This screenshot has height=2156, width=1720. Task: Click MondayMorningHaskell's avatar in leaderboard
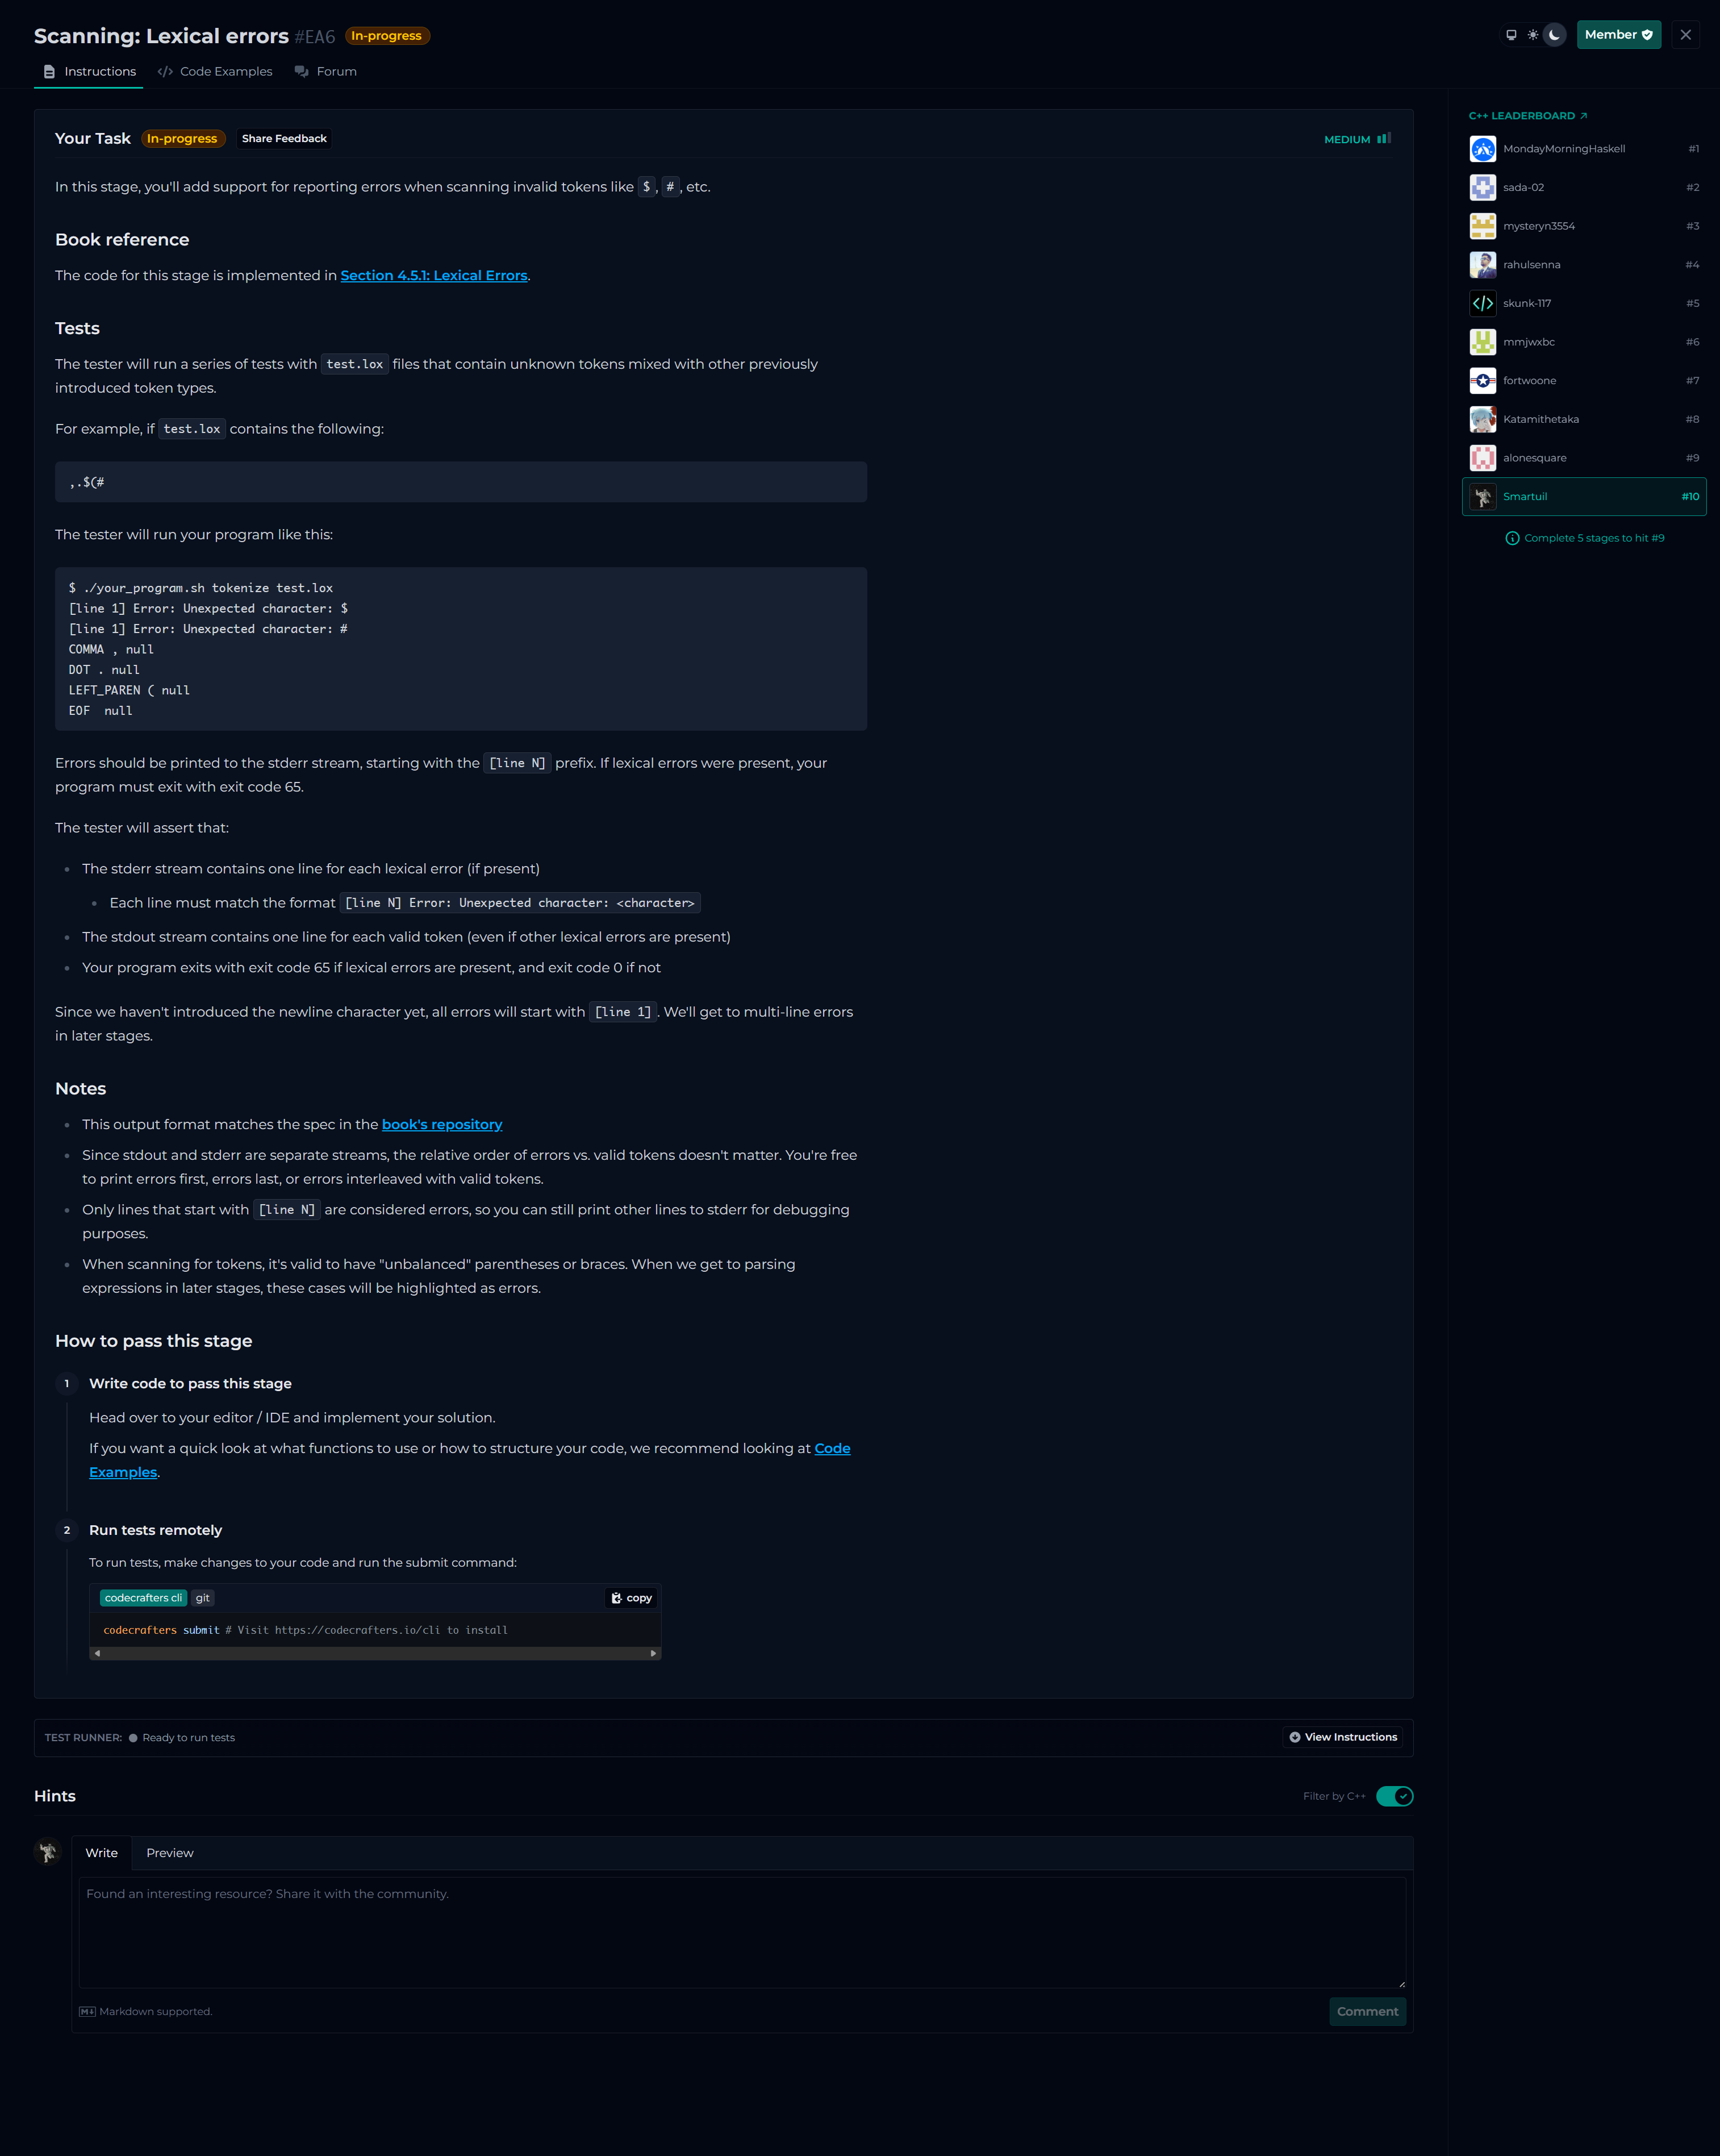(1483, 149)
